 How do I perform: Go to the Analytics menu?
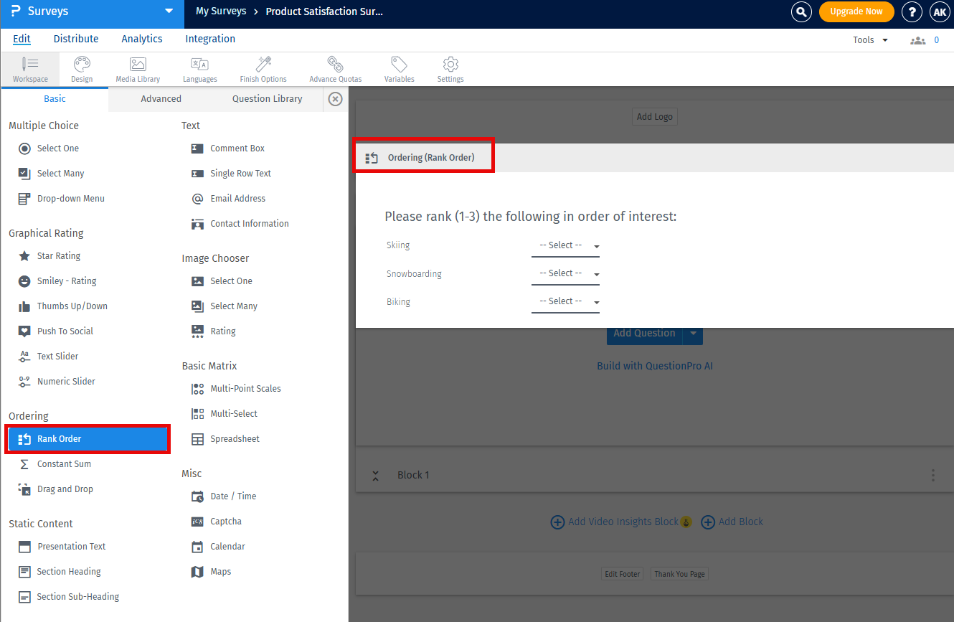tap(142, 39)
